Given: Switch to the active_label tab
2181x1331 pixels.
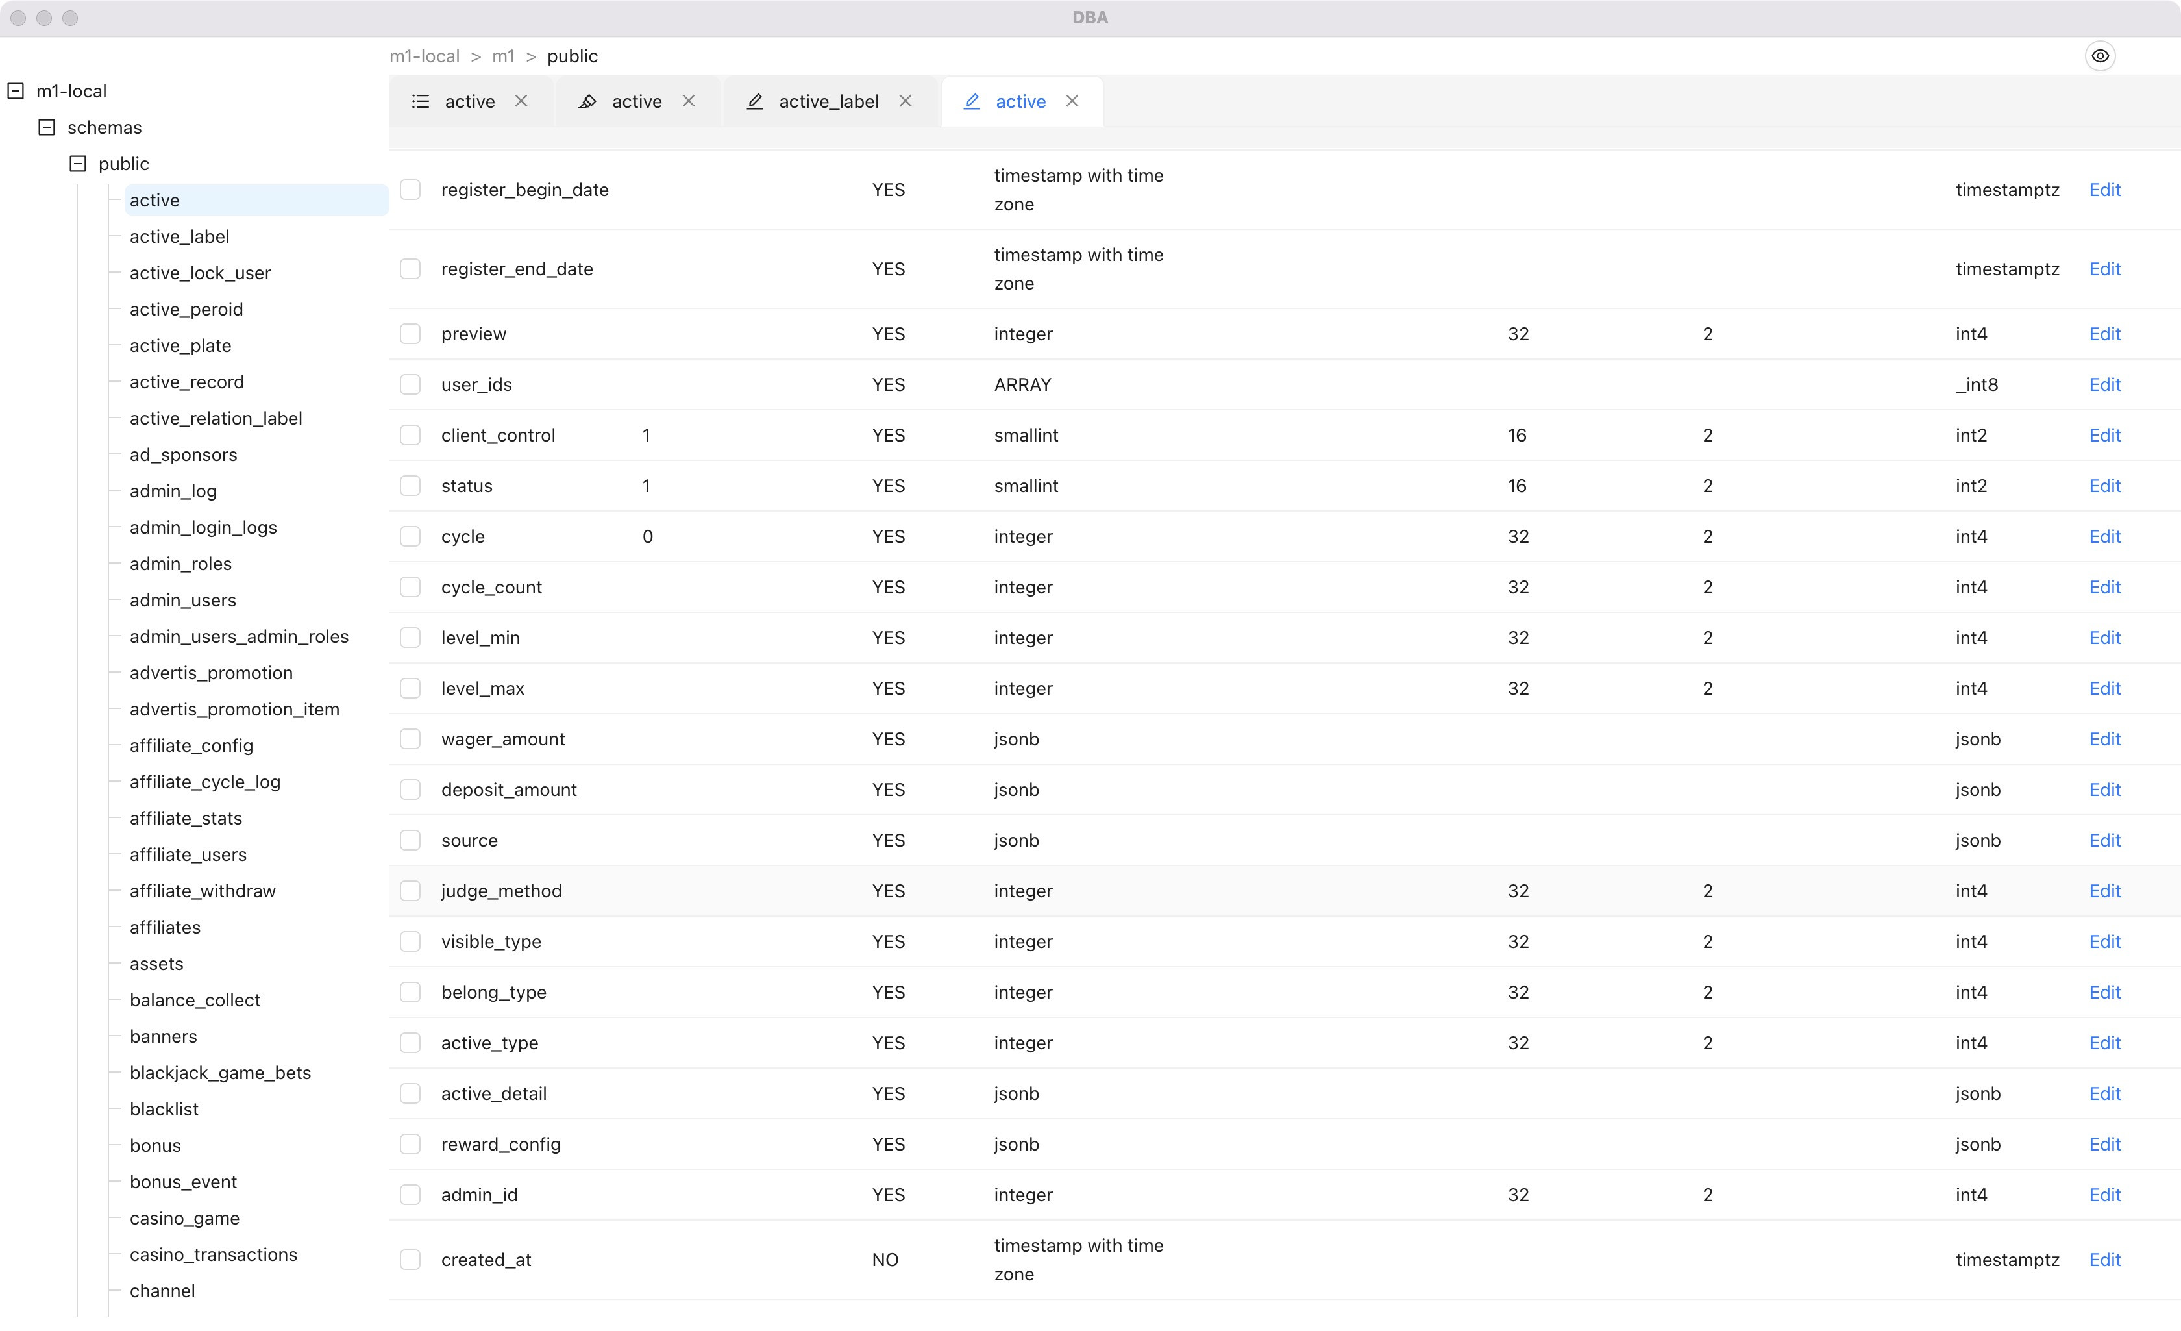Looking at the screenshot, I should [x=828, y=102].
